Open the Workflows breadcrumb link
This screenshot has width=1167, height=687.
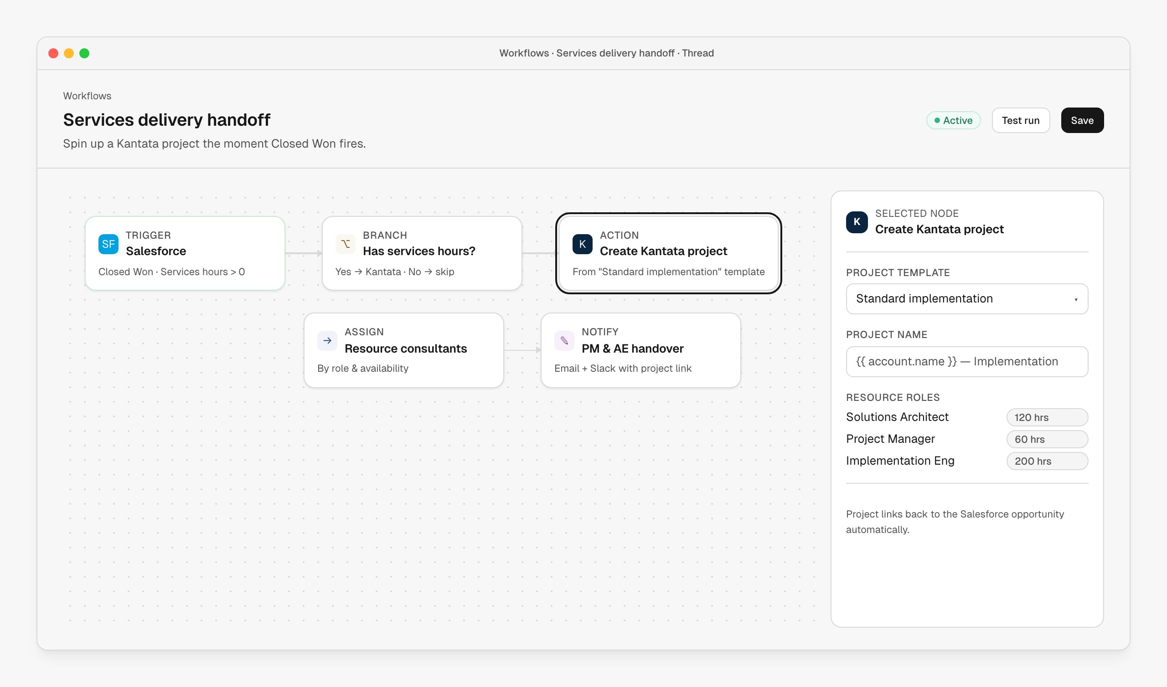point(87,96)
